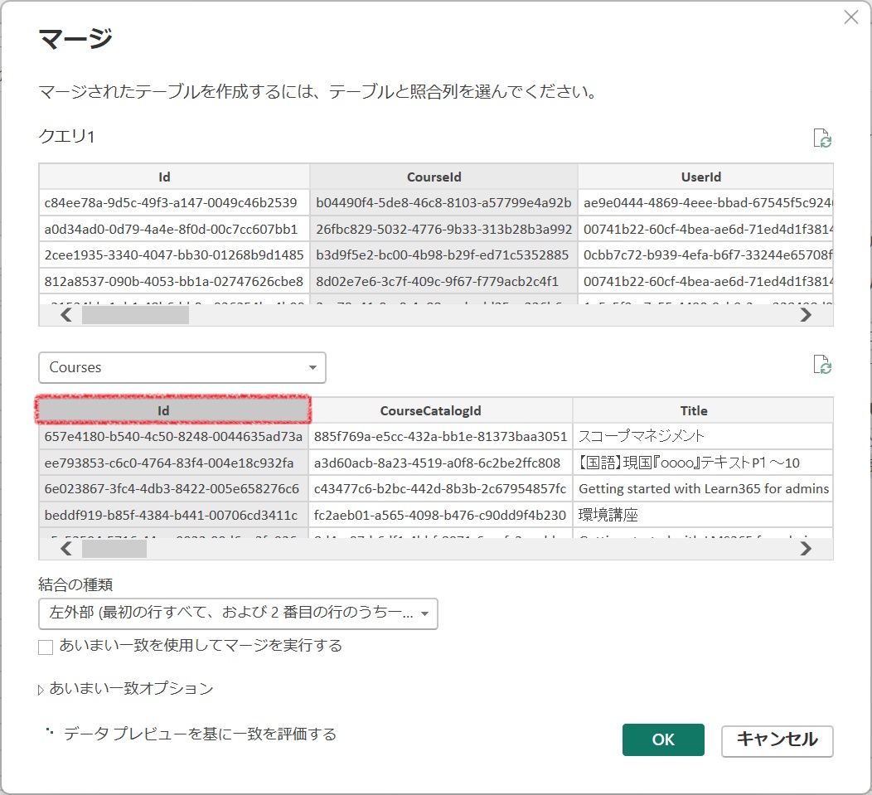Dismiss the dialog with キャンセル

coord(777,741)
